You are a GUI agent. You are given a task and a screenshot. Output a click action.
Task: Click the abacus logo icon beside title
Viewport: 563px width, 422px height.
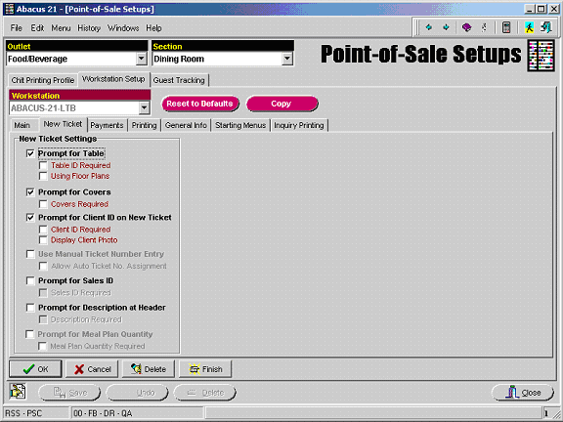(x=541, y=56)
